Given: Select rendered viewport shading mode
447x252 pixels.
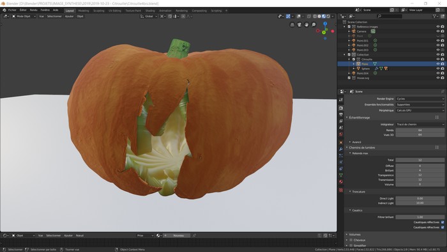Looking at the screenshot, I should click(328, 16).
